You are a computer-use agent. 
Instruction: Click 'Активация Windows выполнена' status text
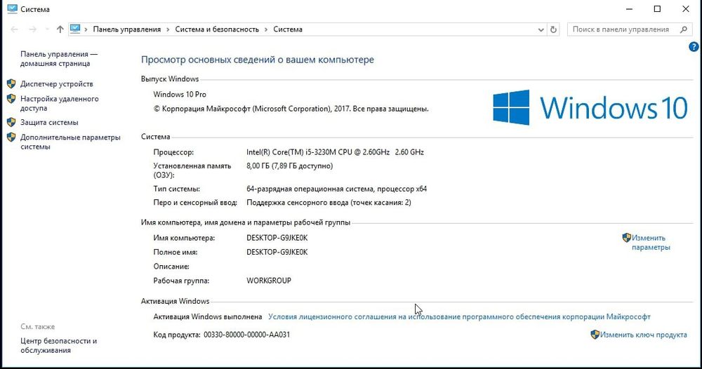(208, 316)
